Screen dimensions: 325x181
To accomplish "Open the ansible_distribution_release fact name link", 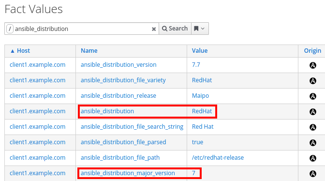I will coord(118,95).
